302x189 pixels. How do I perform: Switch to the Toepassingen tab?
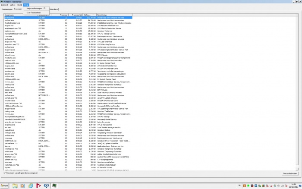pos(7,9)
